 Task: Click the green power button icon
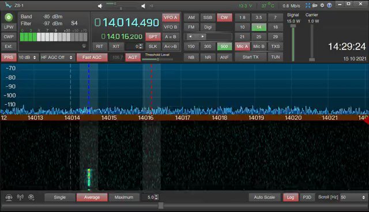click(x=9, y=17)
